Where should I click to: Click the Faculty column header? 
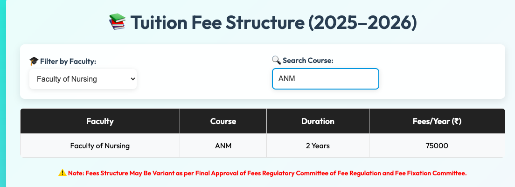tap(100, 121)
